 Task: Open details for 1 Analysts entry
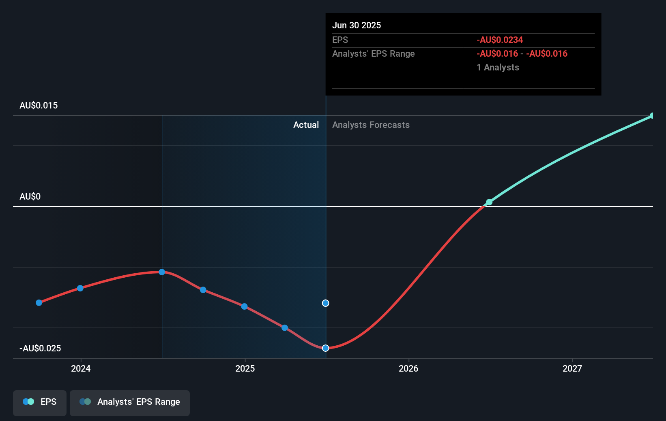[498, 67]
